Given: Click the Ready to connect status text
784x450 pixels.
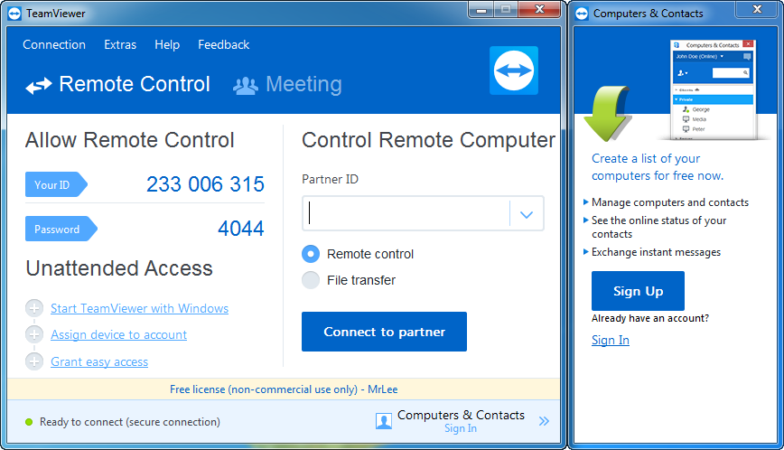Looking at the screenshot, I should point(130,422).
